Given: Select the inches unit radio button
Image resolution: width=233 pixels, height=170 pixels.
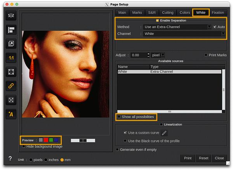Looking at the screenshot, I should tap(47, 160).
